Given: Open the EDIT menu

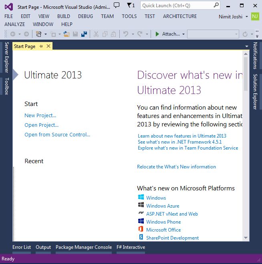Looking at the screenshot, I should pos(26,16).
